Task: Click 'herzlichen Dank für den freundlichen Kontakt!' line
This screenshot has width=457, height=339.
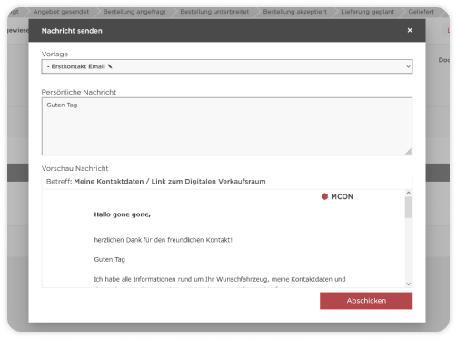Action: coord(164,240)
